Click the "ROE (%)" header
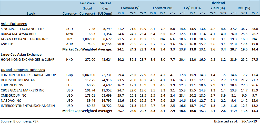Image resolution: width=260 pixels, height=124 pixels. click(244, 8)
